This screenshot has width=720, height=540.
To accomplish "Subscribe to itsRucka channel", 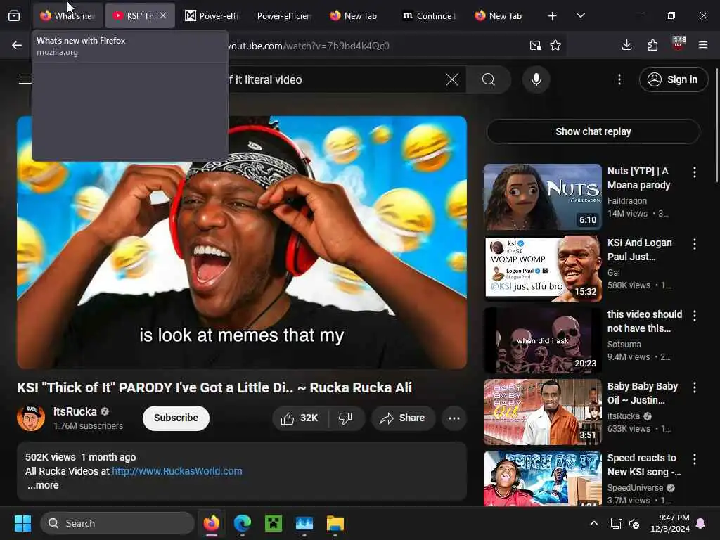I will (176, 418).
